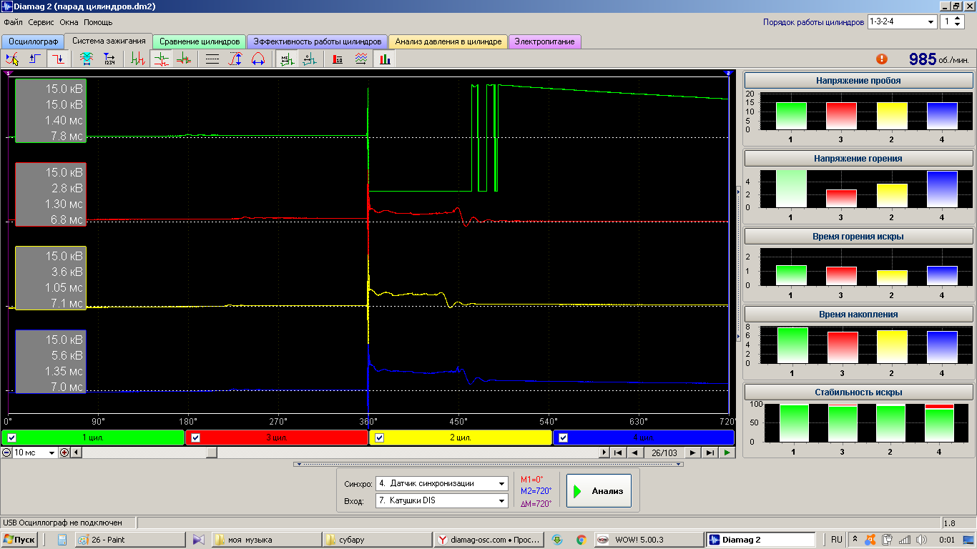Click the Время накопления panel header
977x549 pixels.
tap(858, 314)
